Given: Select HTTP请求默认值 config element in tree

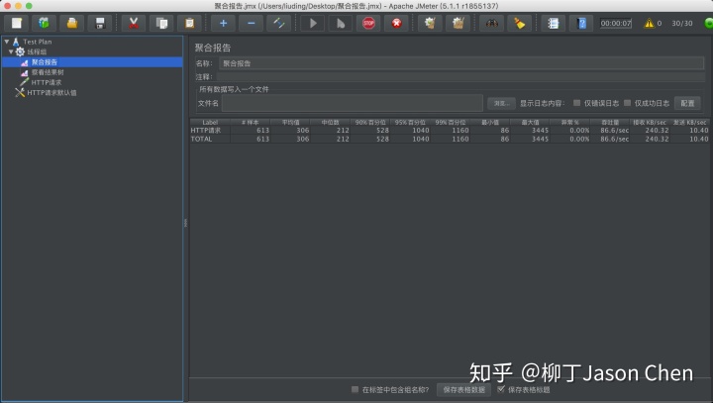Looking at the screenshot, I should (x=51, y=93).
